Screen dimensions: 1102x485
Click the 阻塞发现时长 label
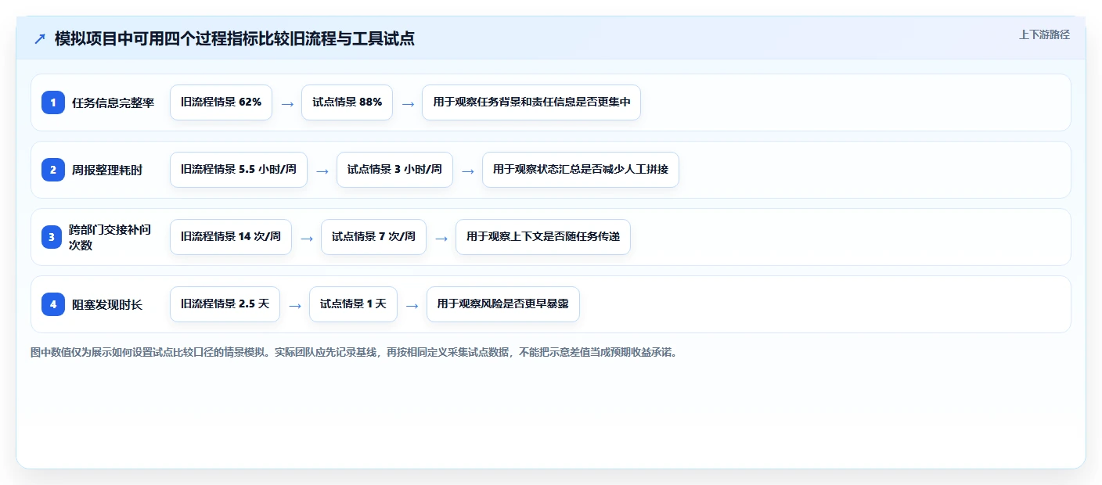(x=107, y=304)
